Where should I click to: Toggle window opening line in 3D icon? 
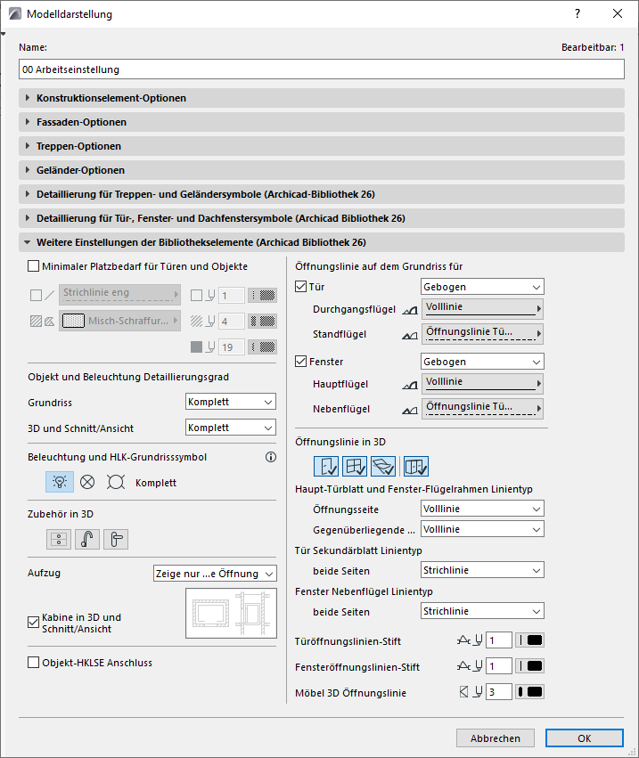(355, 467)
